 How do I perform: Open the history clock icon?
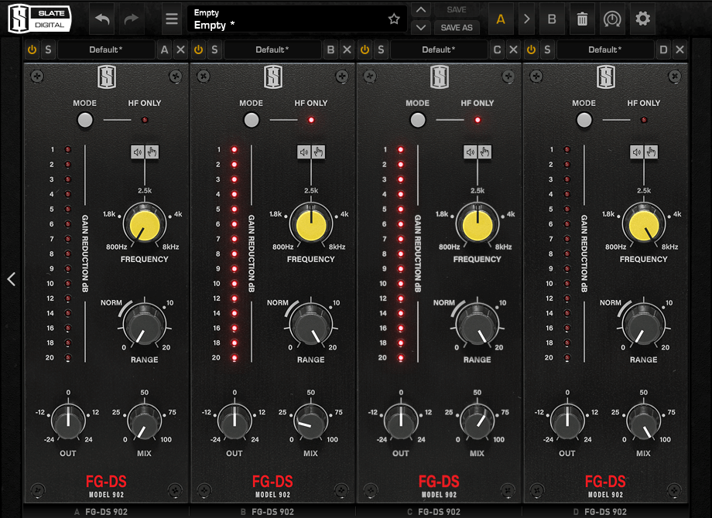tap(612, 18)
